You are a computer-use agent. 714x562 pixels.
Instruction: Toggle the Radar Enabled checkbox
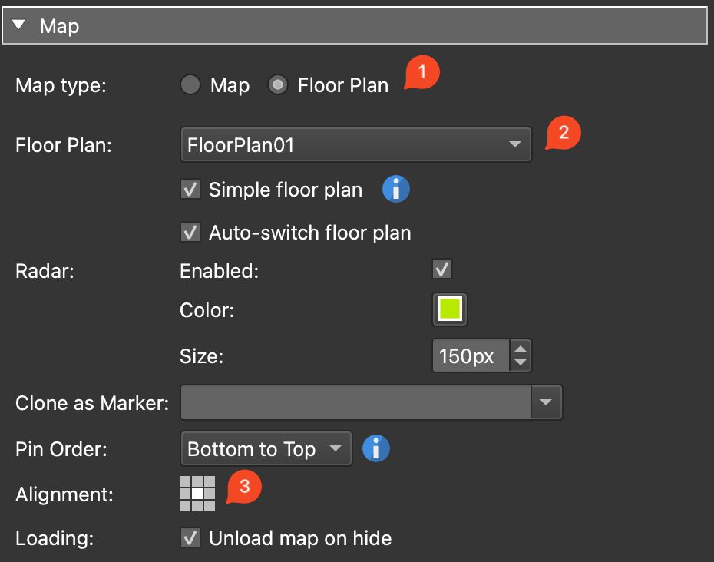click(x=442, y=269)
